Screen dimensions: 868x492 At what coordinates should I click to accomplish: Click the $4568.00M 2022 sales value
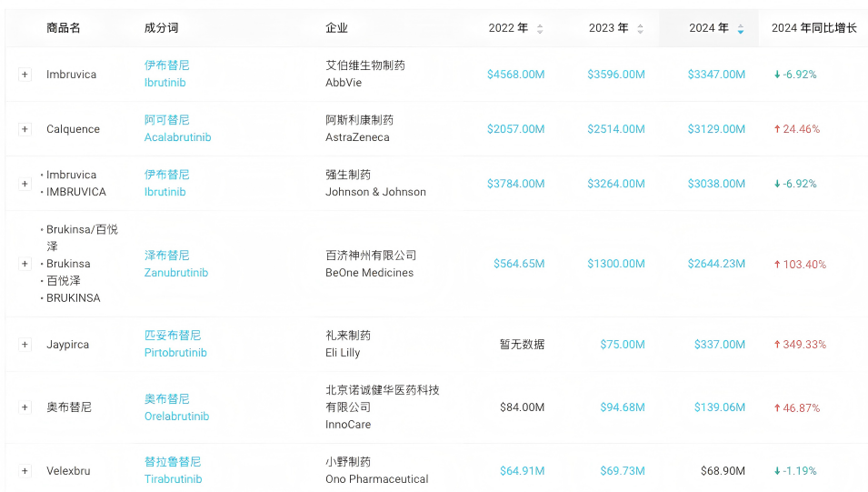[515, 75]
